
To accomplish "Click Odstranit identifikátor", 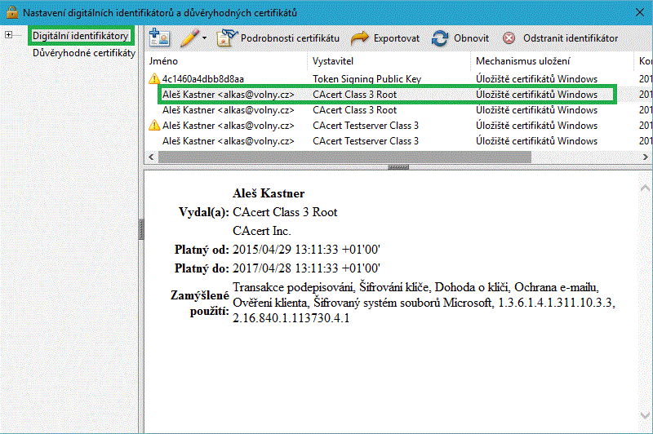I will click(560, 38).
